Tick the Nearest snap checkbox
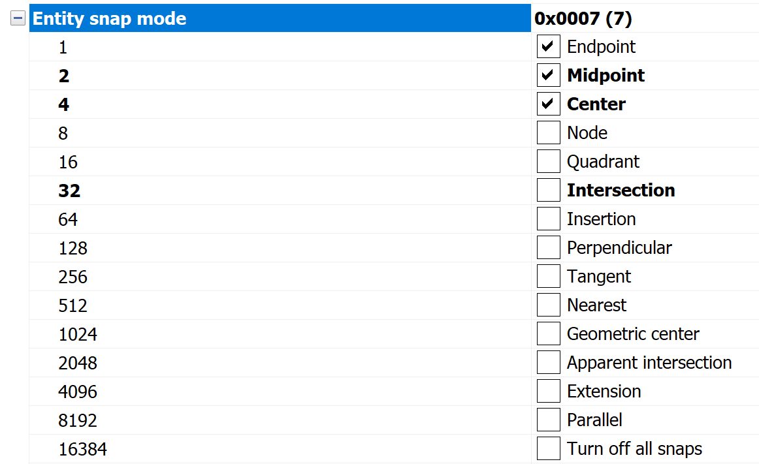 (548, 305)
